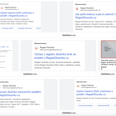This screenshot has height=116, width=116.
Task: Click Sponzorováno label in Jak zjistit exekuci ad
Action: coord(81,4)
